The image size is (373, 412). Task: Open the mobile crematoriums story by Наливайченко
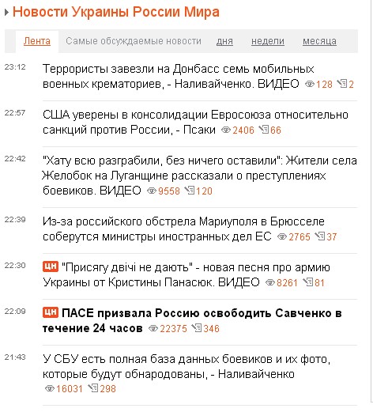click(x=178, y=77)
